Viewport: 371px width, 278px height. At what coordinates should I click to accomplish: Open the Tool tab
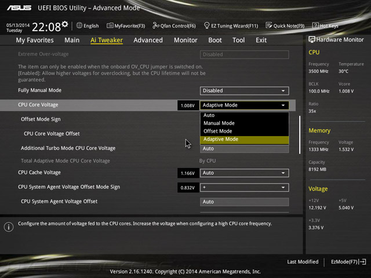pyautogui.click(x=238, y=40)
